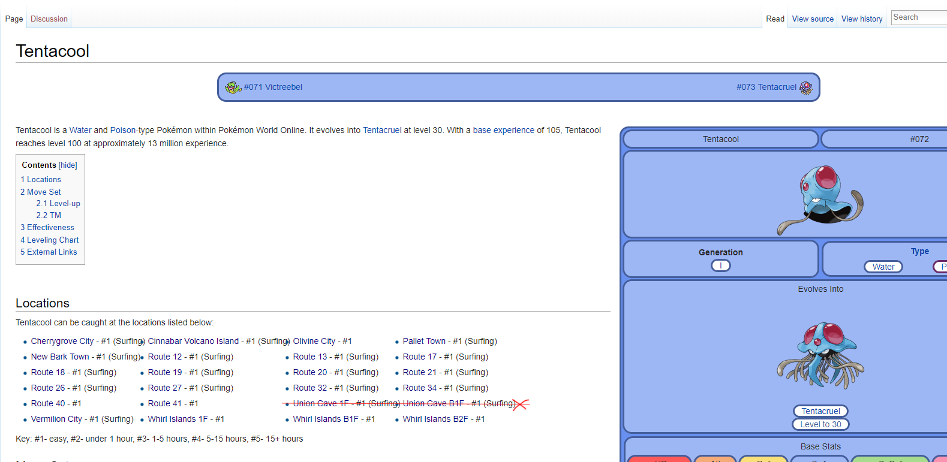Image resolution: width=947 pixels, height=462 pixels.
Task: Open Tentacruel link in intro paragraph
Action: [382, 130]
